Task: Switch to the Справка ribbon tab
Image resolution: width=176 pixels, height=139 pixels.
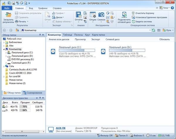Action: pyautogui.click(x=57, y=8)
